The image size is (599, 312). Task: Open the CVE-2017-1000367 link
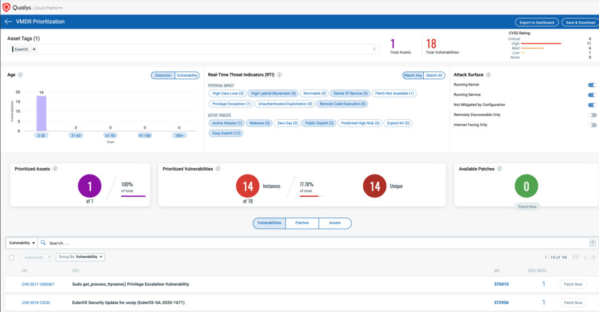38,284
